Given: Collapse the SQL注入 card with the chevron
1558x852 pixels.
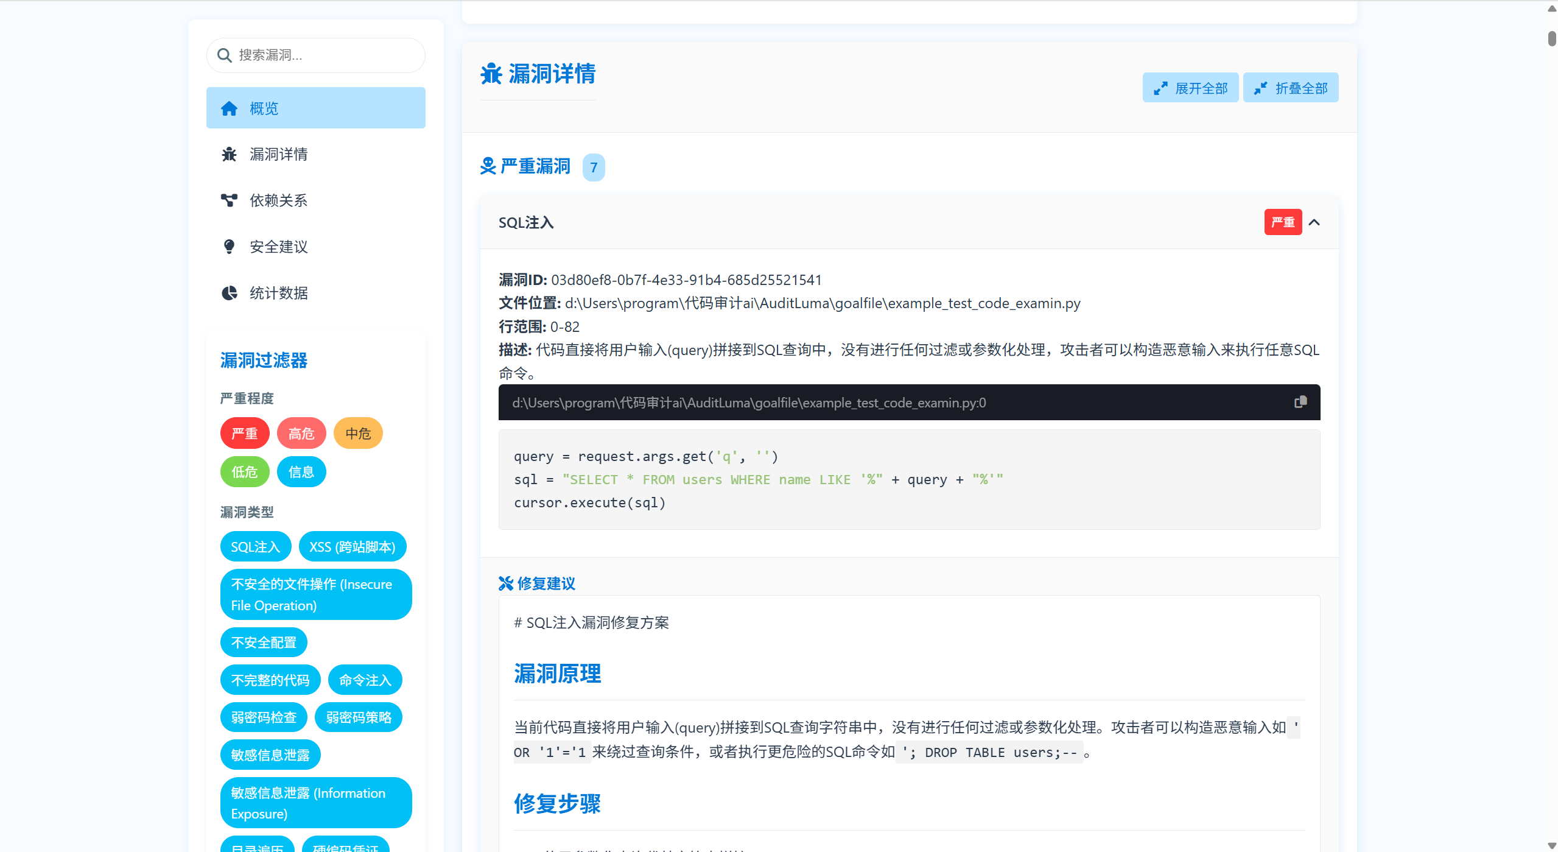Looking at the screenshot, I should (1314, 222).
